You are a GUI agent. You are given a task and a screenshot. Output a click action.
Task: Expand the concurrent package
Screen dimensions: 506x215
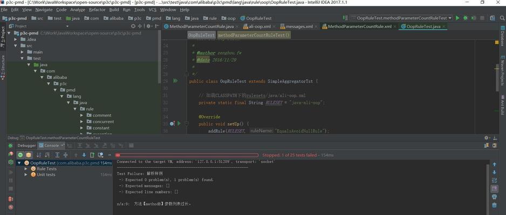81,121
